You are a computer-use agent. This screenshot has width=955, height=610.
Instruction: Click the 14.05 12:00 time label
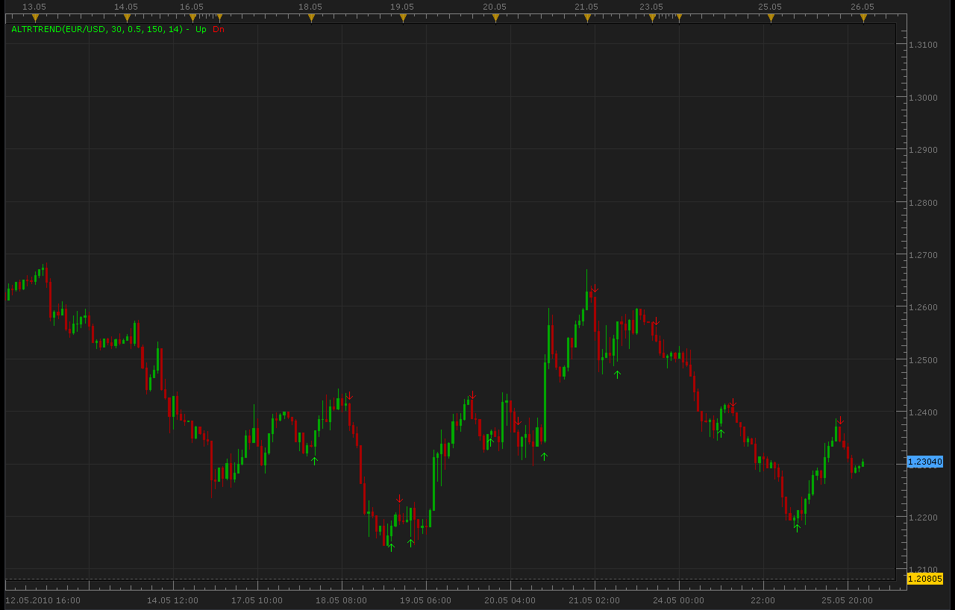[x=172, y=600]
